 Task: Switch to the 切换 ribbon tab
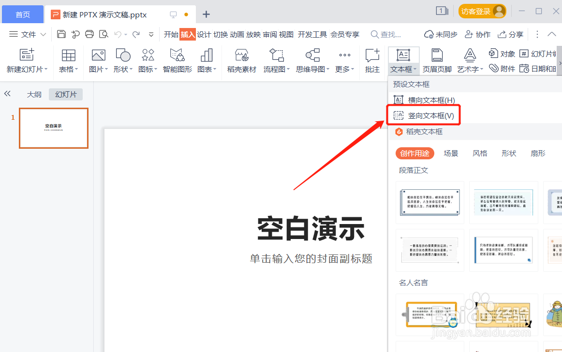[x=221, y=34]
